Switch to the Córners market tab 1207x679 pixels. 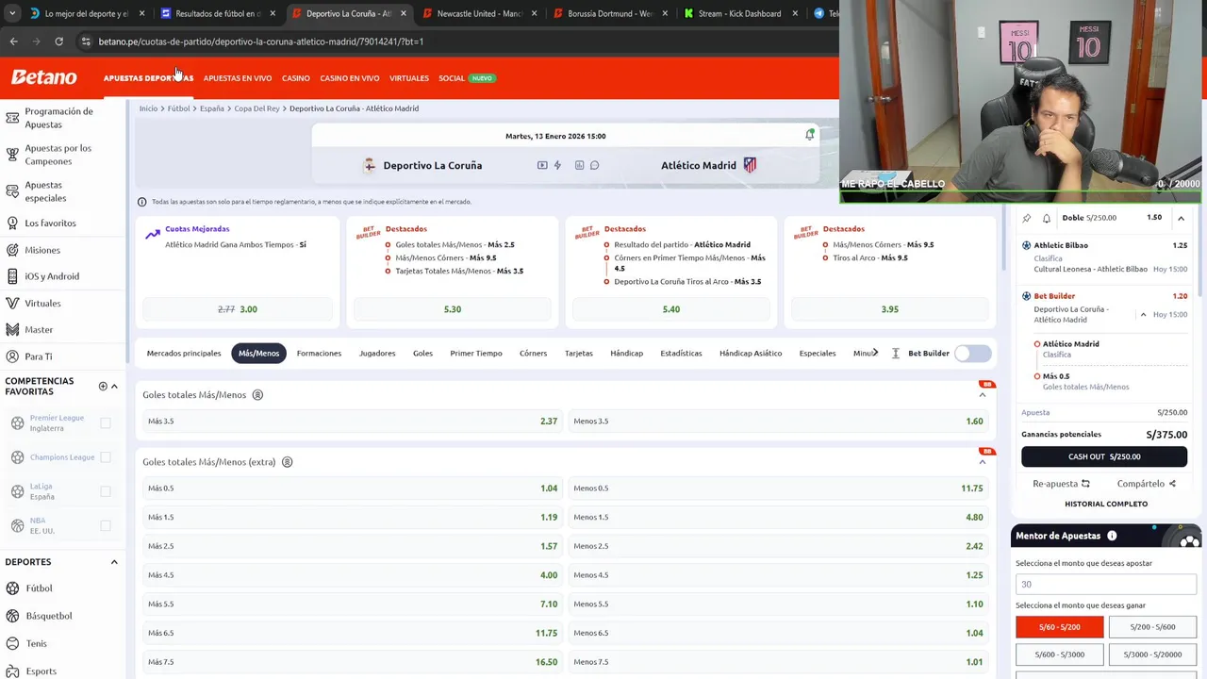point(533,354)
